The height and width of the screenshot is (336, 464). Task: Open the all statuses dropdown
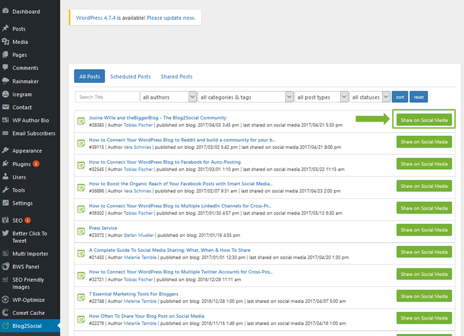370,97
